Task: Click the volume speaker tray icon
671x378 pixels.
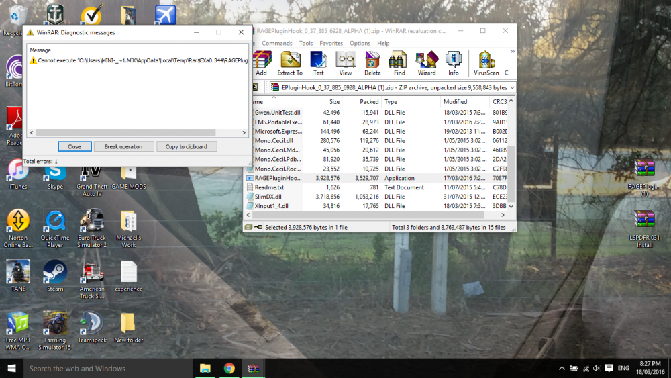Action: tap(597, 368)
